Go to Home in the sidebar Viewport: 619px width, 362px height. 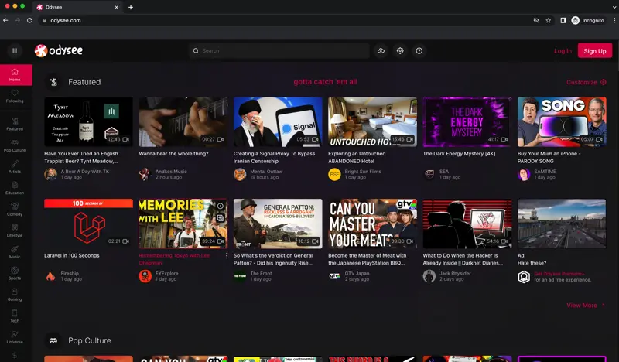tap(15, 74)
